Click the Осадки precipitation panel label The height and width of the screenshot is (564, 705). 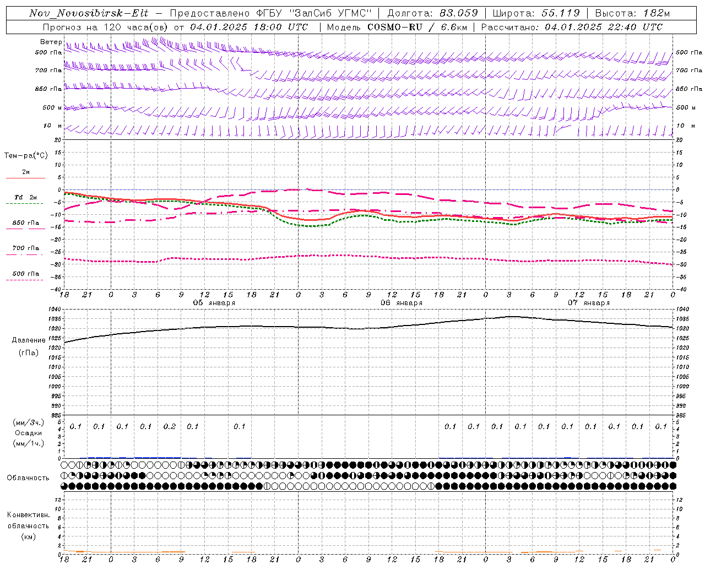[28, 433]
